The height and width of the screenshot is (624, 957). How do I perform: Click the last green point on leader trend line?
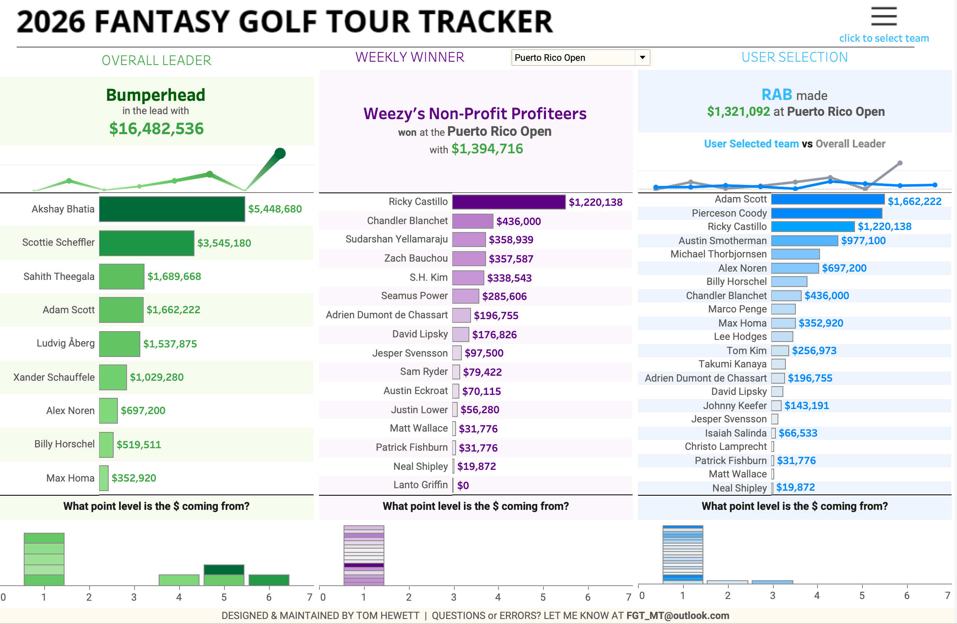point(280,153)
